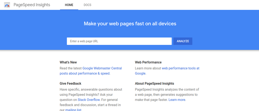Click the PageSpeed Insights speedometer logo

(x=7, y=5)
